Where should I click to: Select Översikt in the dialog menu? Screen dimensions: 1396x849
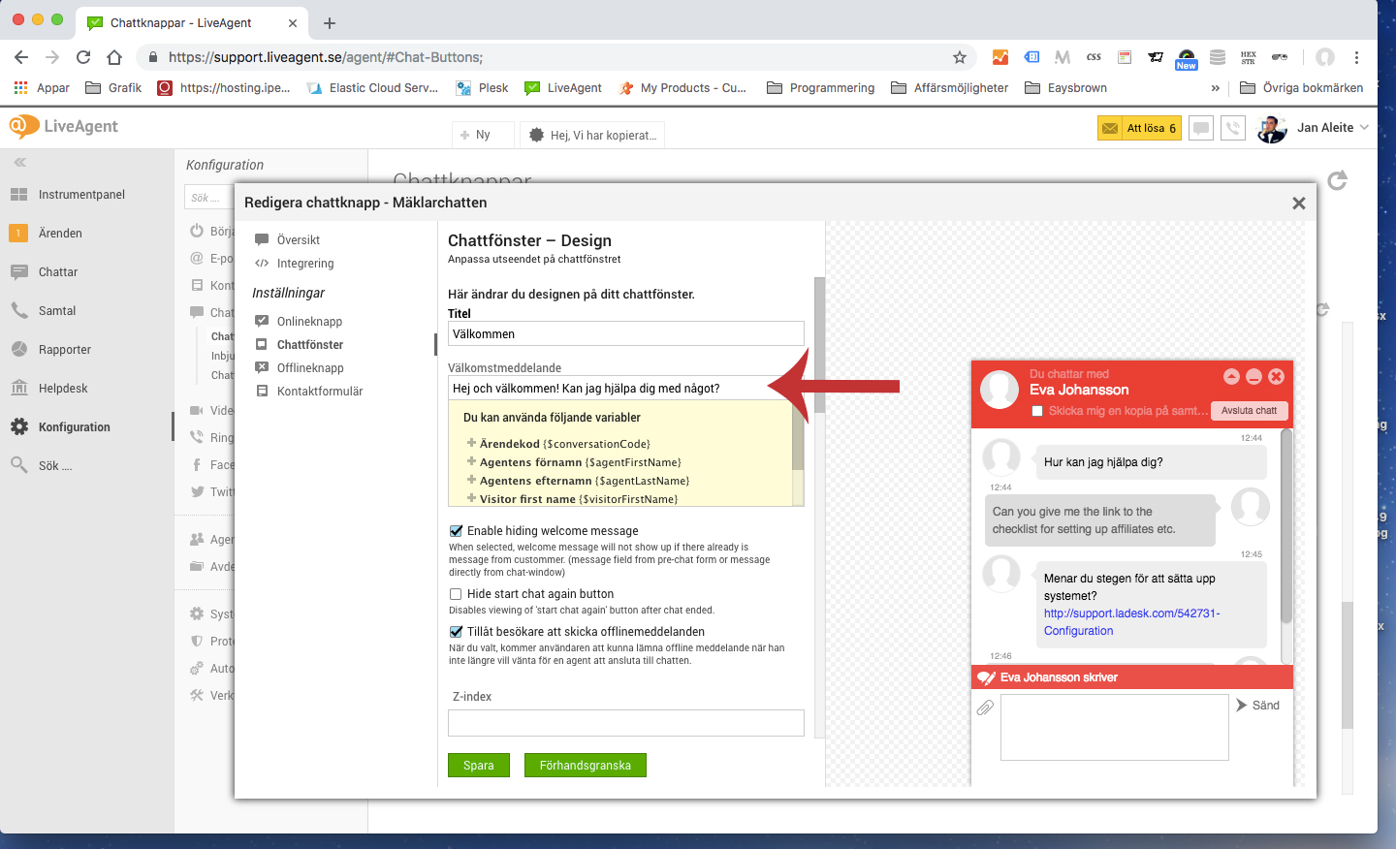click(x=298, y=240)
